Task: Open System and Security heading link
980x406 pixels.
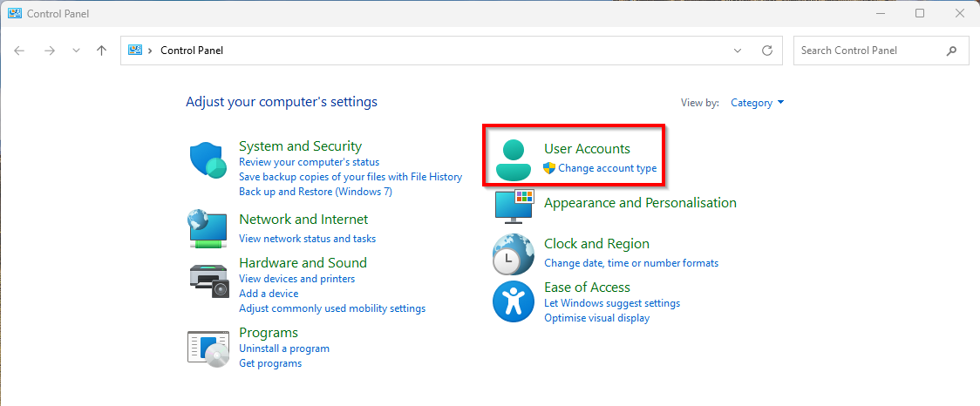Action: pos(301,146)
